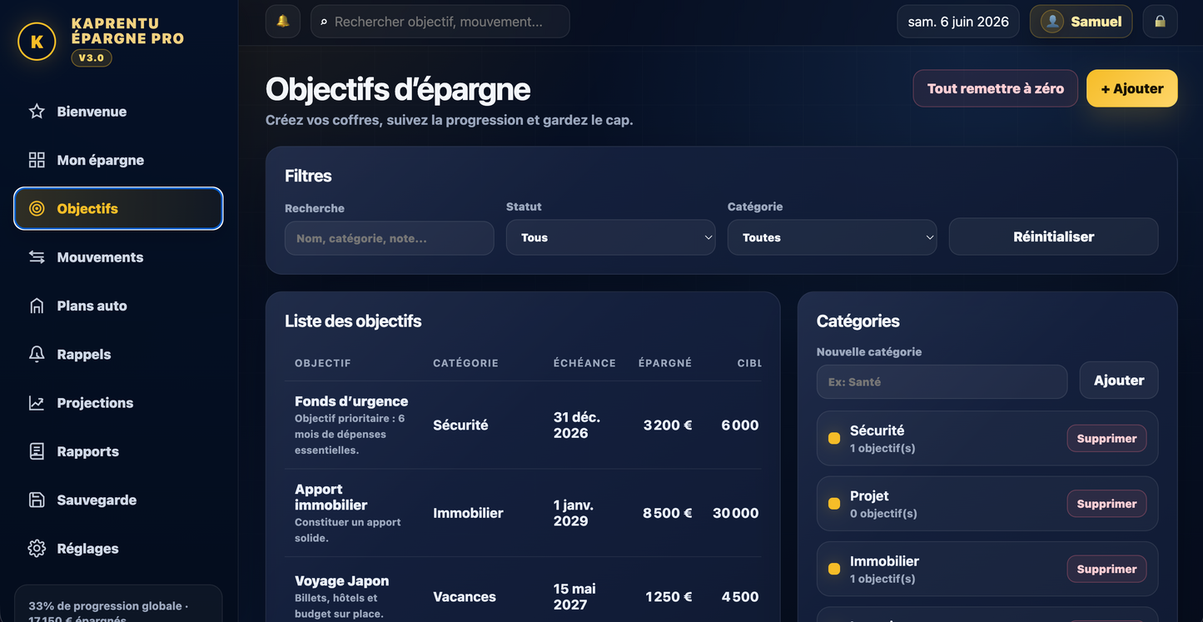Click the Mon épargne grid icon
This screenshot has width=1203, height=622.
pos(37,160)
